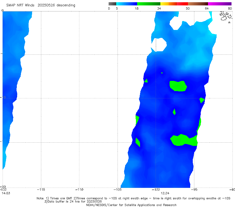This screenshot has width=235, height=207.
Task: Click the color bar label '64'
Action: (x=207, y=9)
